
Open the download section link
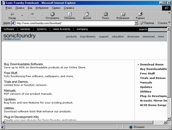[x=149, y=37]
